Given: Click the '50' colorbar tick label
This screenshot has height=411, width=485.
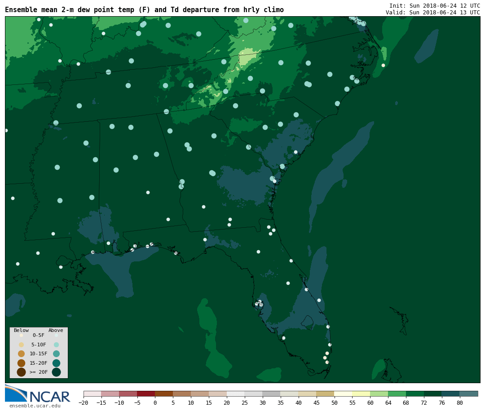Looking at the screenshot, I should 335,402.
